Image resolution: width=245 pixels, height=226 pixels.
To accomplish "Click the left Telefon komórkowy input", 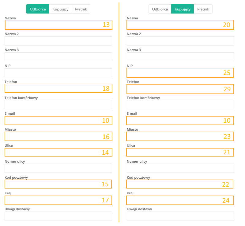I will (58, 105).
